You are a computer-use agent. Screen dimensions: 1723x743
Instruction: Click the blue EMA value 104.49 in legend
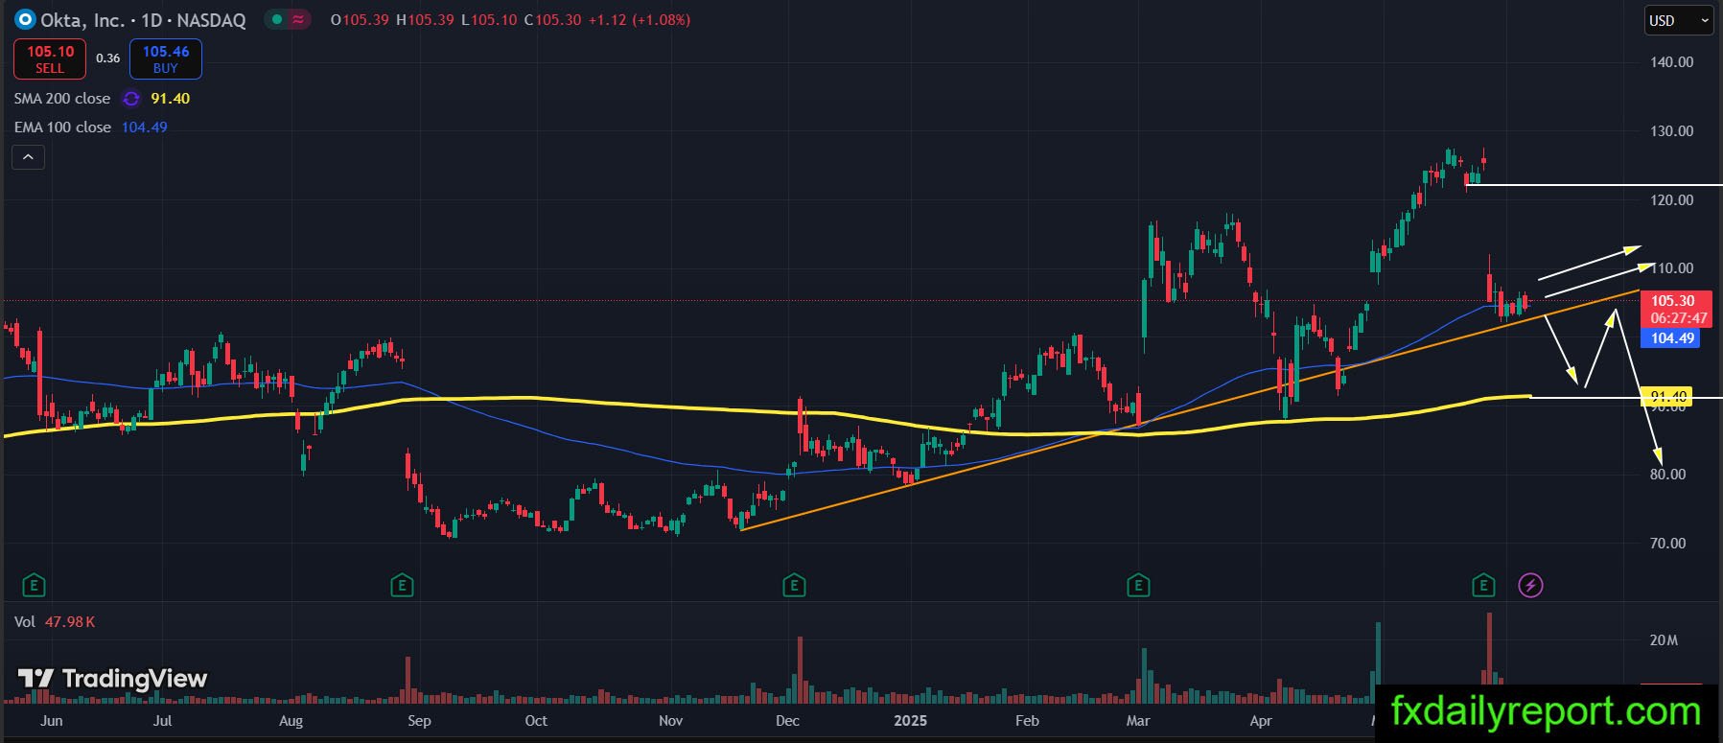(145, 128)
